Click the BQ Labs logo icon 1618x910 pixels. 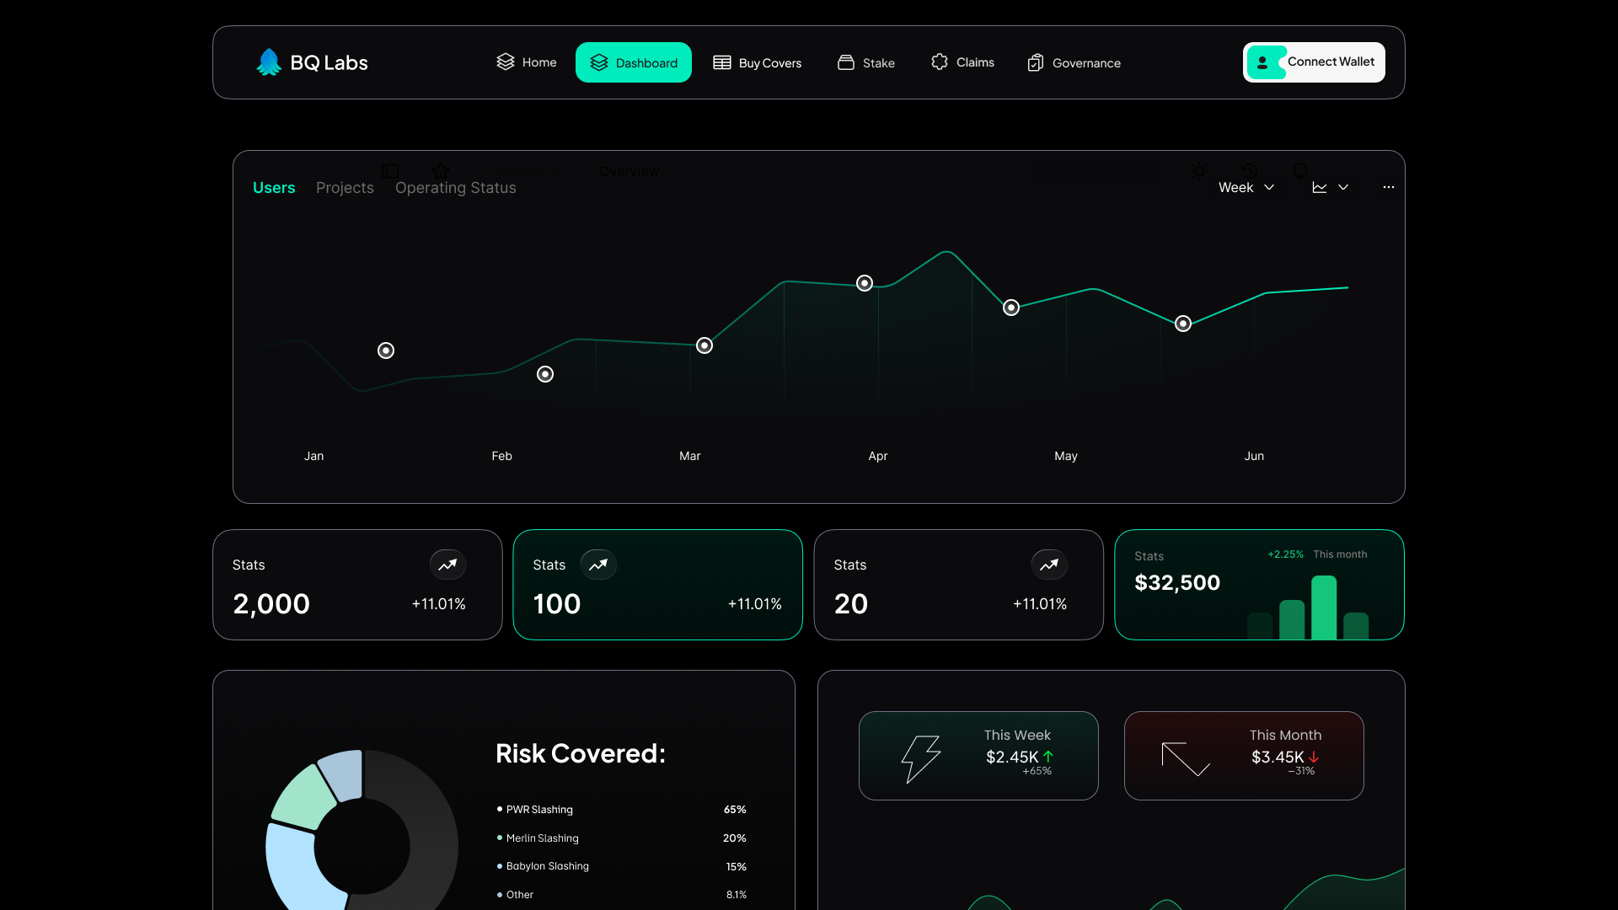coord(269,62)
